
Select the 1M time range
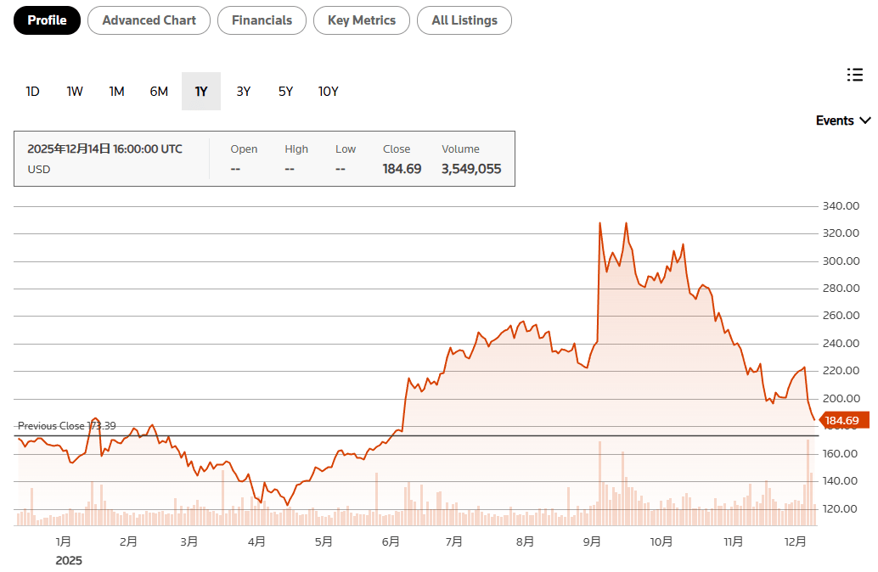(116, 92)
